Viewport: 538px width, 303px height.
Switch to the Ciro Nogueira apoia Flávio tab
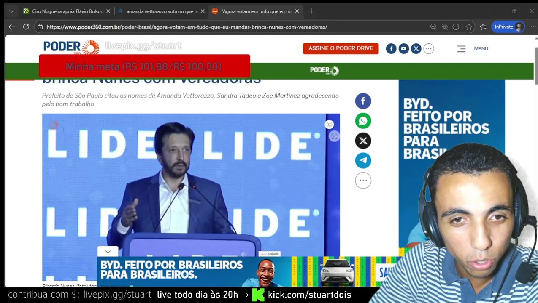click(x=67, y=11)
